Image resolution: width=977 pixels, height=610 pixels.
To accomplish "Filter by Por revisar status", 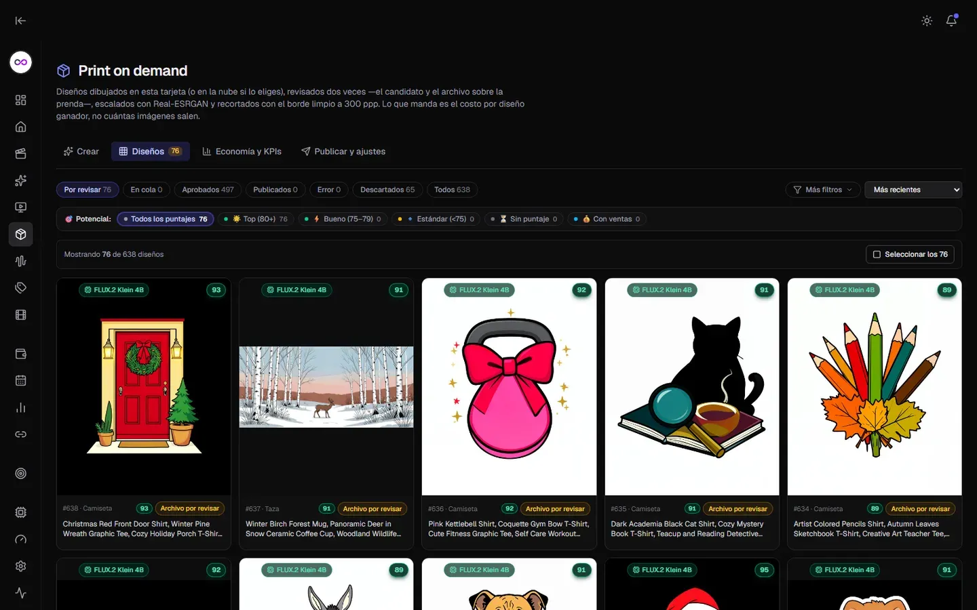I will pos(88,190).
